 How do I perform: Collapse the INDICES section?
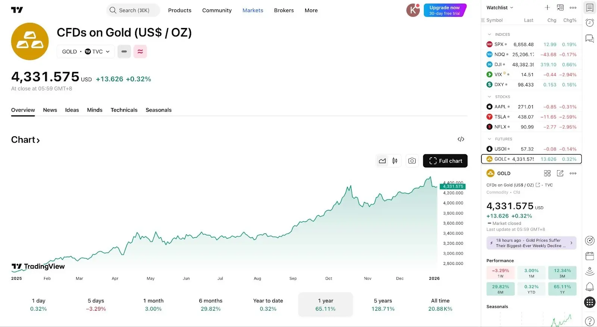coord(490,34)
